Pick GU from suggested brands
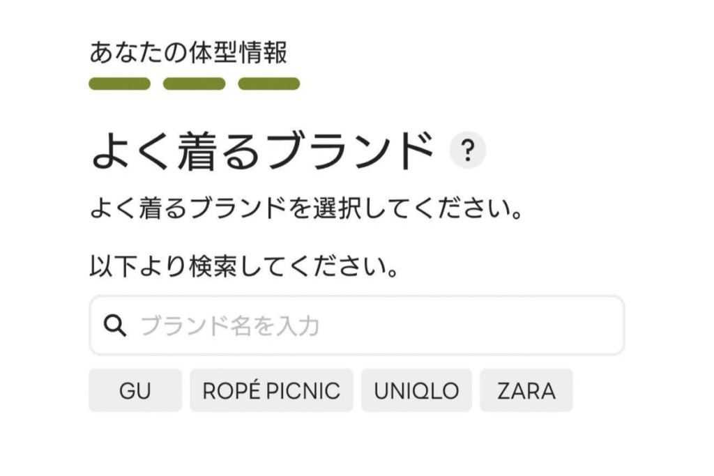 [135, 391]
